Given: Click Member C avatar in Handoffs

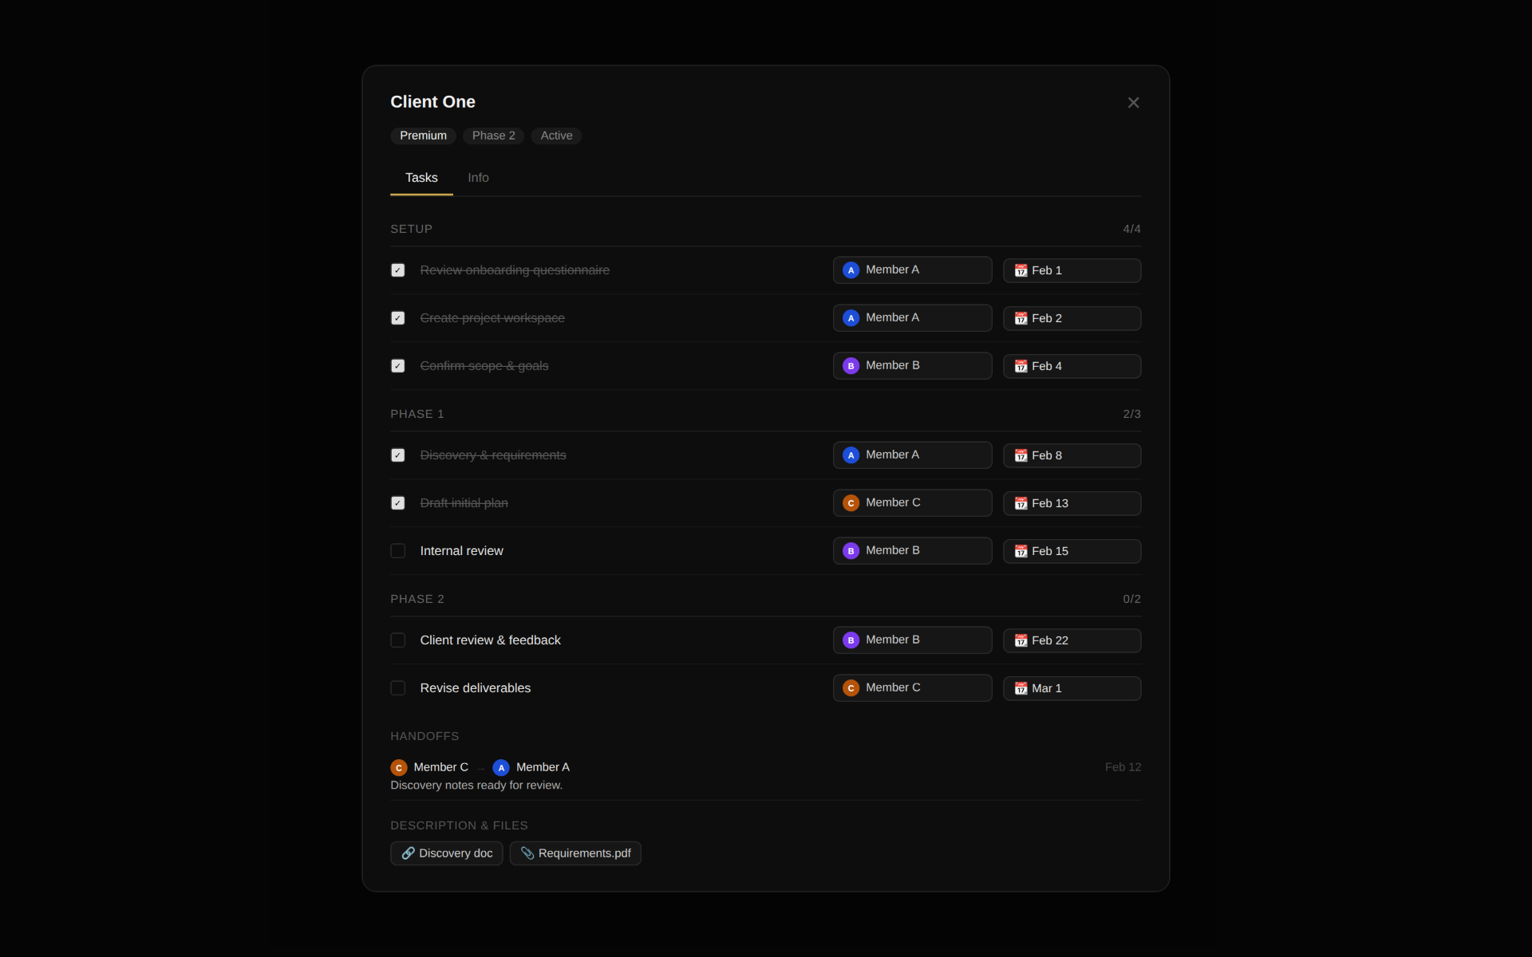Looking at the screenshot, I should [x=399, y=767].
